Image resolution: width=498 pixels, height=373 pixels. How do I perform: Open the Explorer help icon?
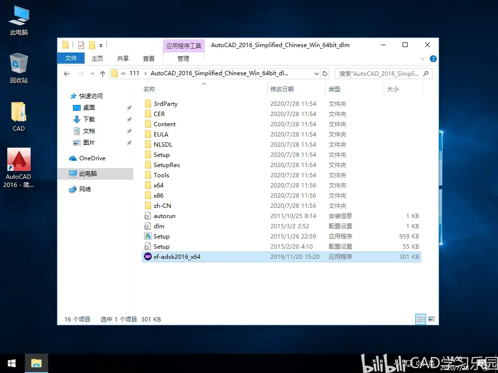(433, 59)
